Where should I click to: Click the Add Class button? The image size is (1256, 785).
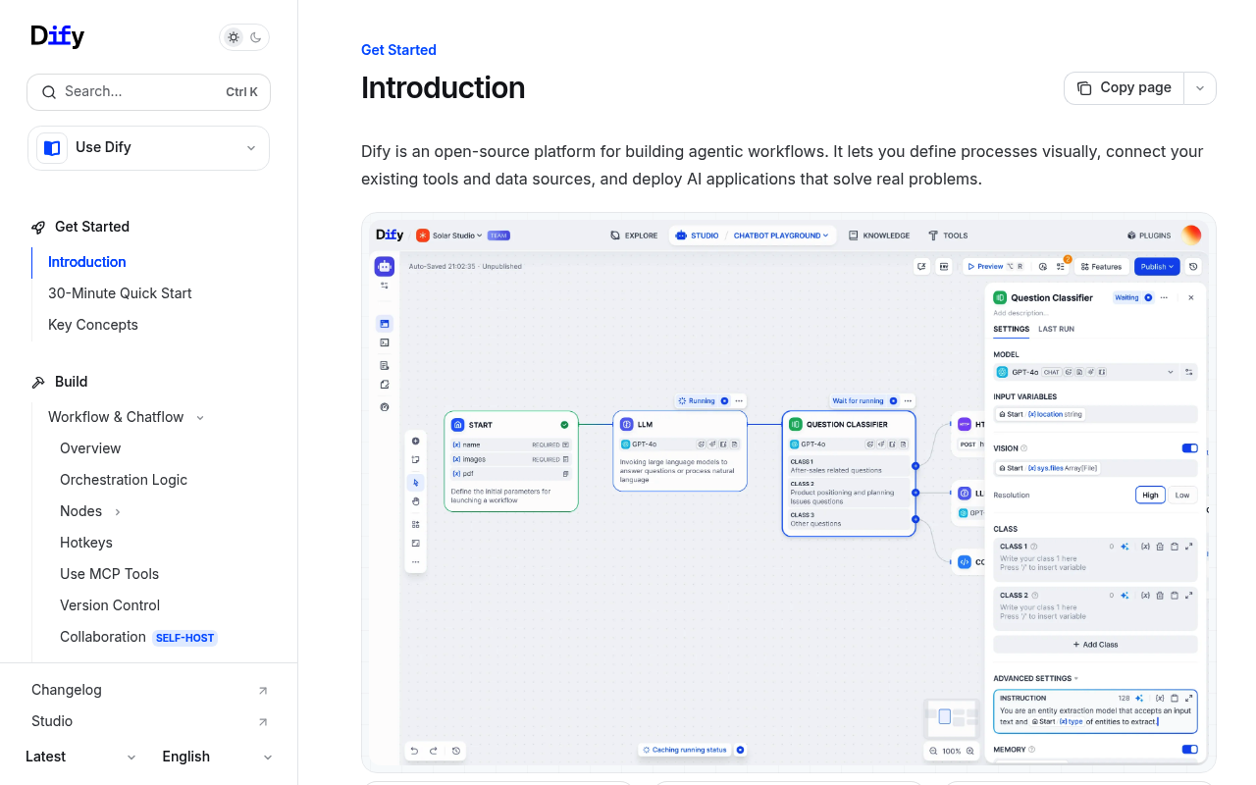point(1095,645)
